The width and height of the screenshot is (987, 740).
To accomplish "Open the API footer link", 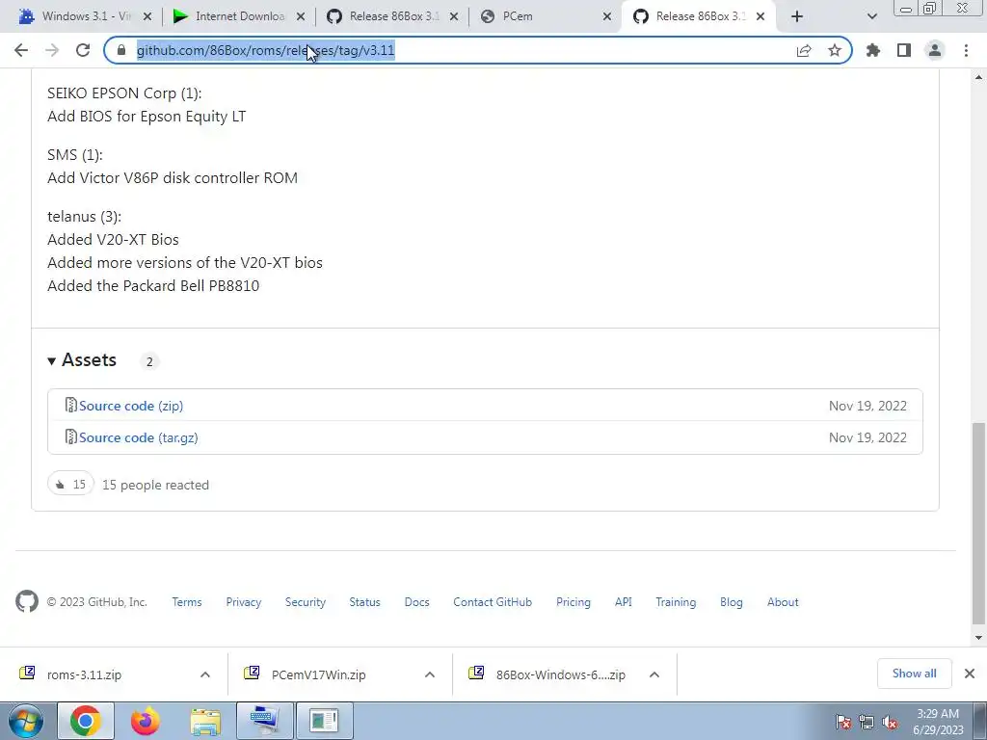I will [624, 602].
